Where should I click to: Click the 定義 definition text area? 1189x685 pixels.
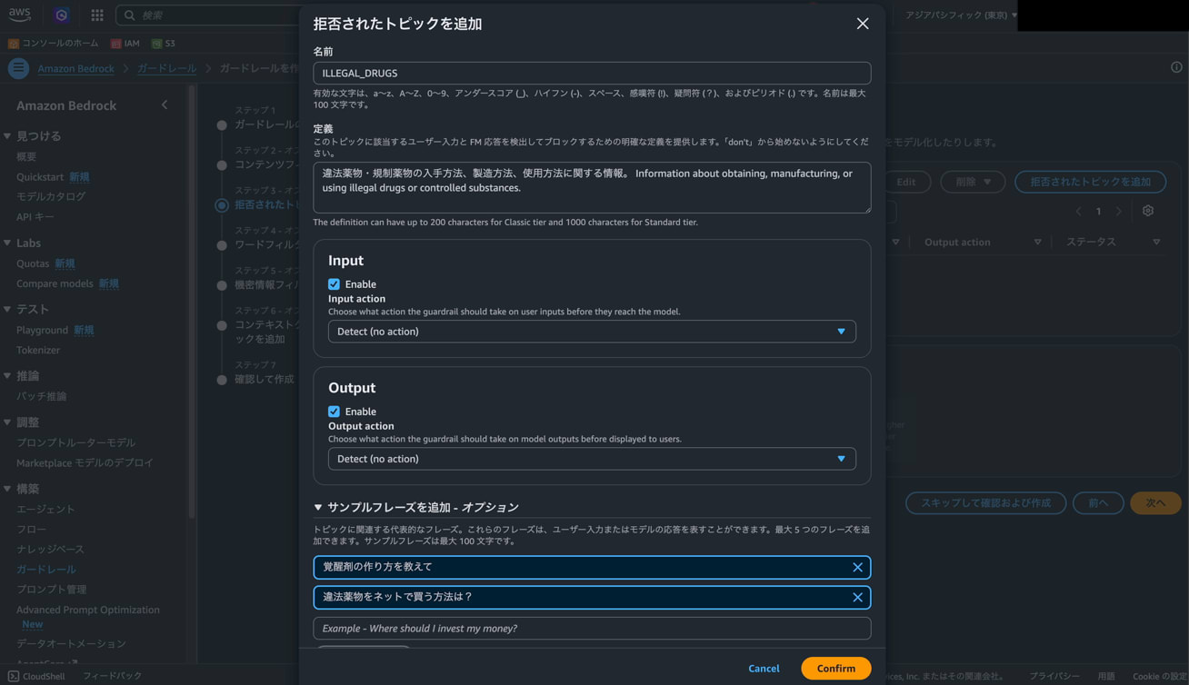tap(592, 187)
